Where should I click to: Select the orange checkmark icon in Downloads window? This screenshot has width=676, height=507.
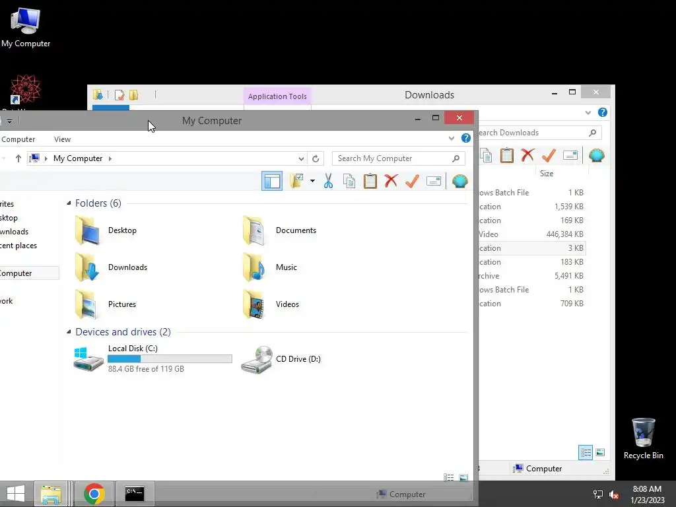pos(549,155)
